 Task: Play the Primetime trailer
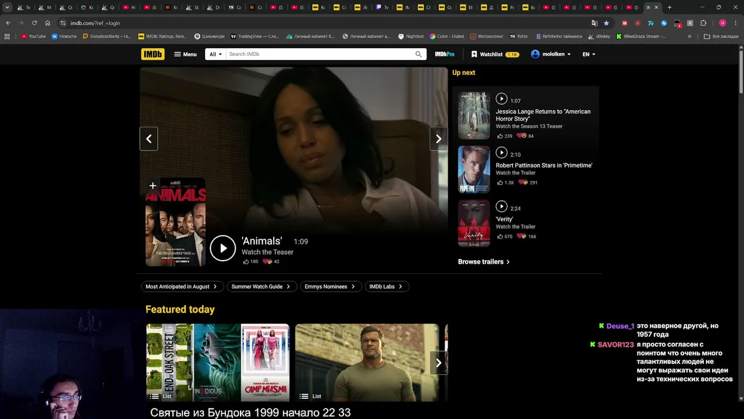tap(502, 152)
